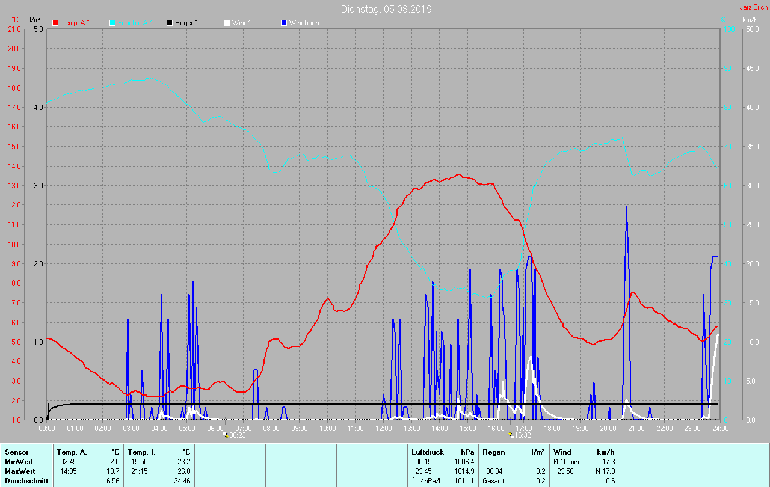Click the red Temp. A. legend swatch
The image size is (770, 487).
tap(55, 23)
